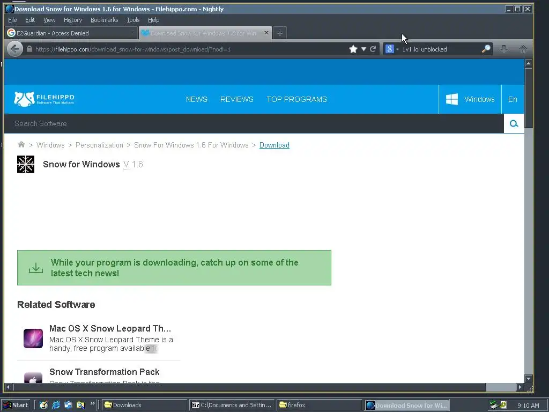This screenshot has width=549, height=412.
Task: Open the Windows breadcrumb link
Action: (50, 145)
